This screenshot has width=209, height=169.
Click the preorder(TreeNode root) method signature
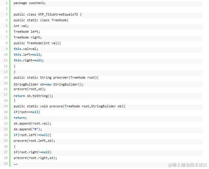click(x=56, y=77)
